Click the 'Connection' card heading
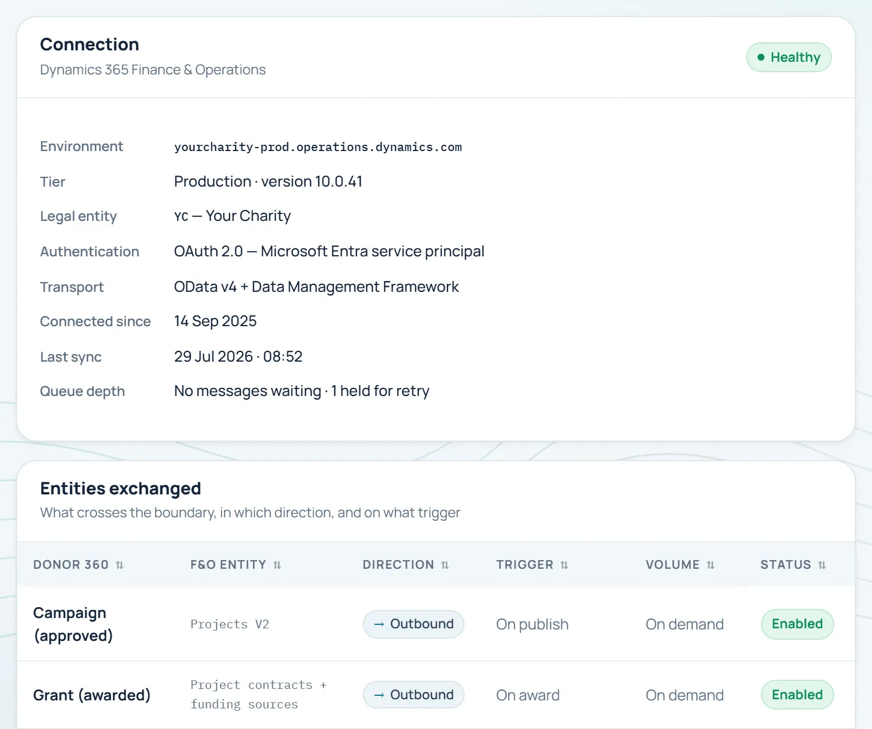The image size is (872, 729). (x=89, y=45)
